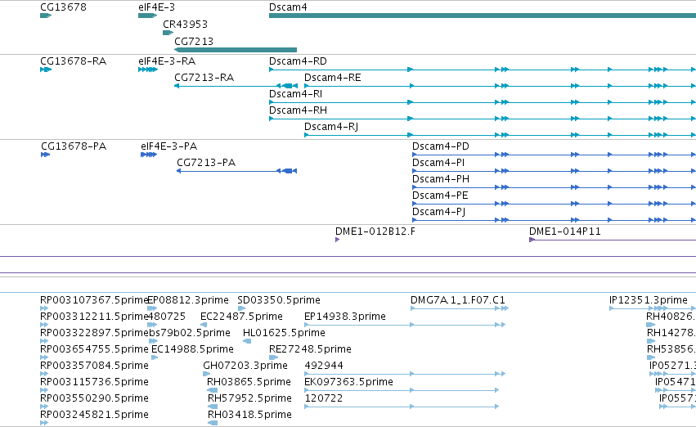Click the eIF4E-3-PA protein label
Image resolution: width=696 pixels, height=427 pixels.
point(169,146)
